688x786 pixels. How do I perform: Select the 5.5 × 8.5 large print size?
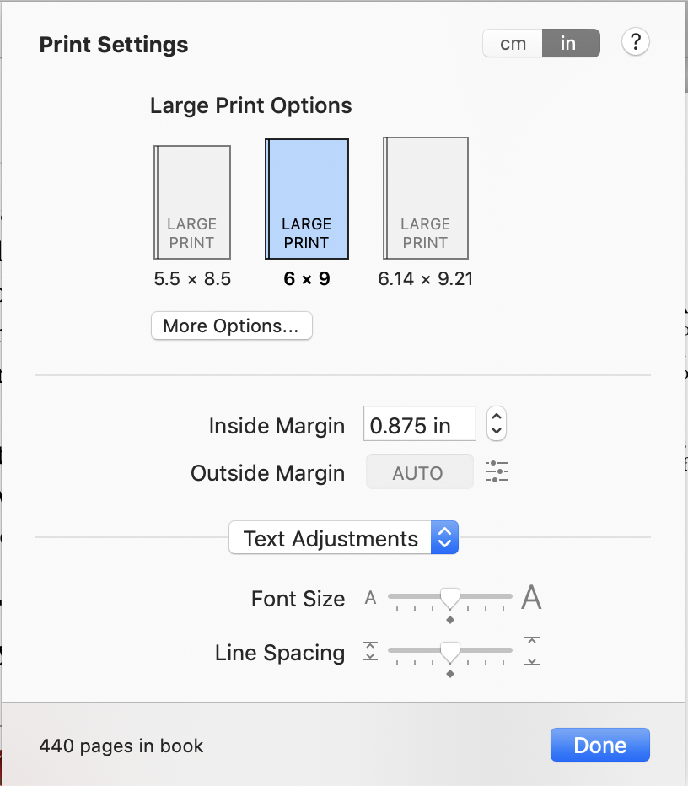tap(192, 202)
